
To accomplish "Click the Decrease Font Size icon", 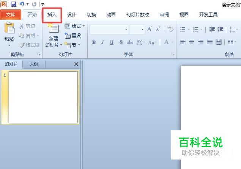I will click(158, 29).
